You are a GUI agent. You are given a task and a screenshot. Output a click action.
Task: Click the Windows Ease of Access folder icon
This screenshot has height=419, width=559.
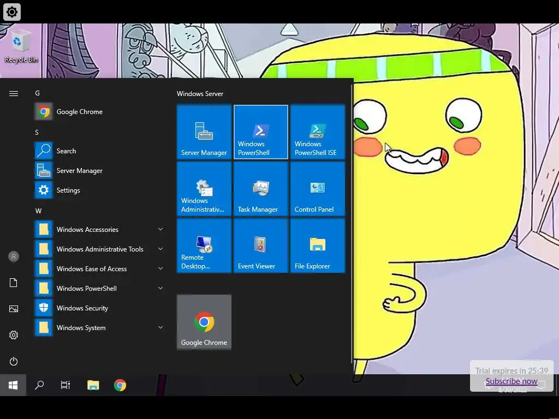coord(44,268)
